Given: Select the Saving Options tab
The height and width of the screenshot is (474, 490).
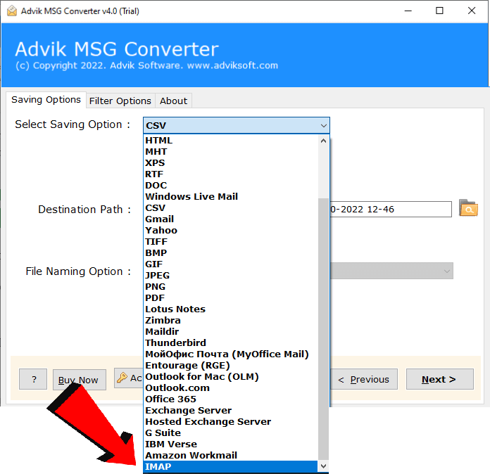Looking at the screenshot, I should click(46, 100).
